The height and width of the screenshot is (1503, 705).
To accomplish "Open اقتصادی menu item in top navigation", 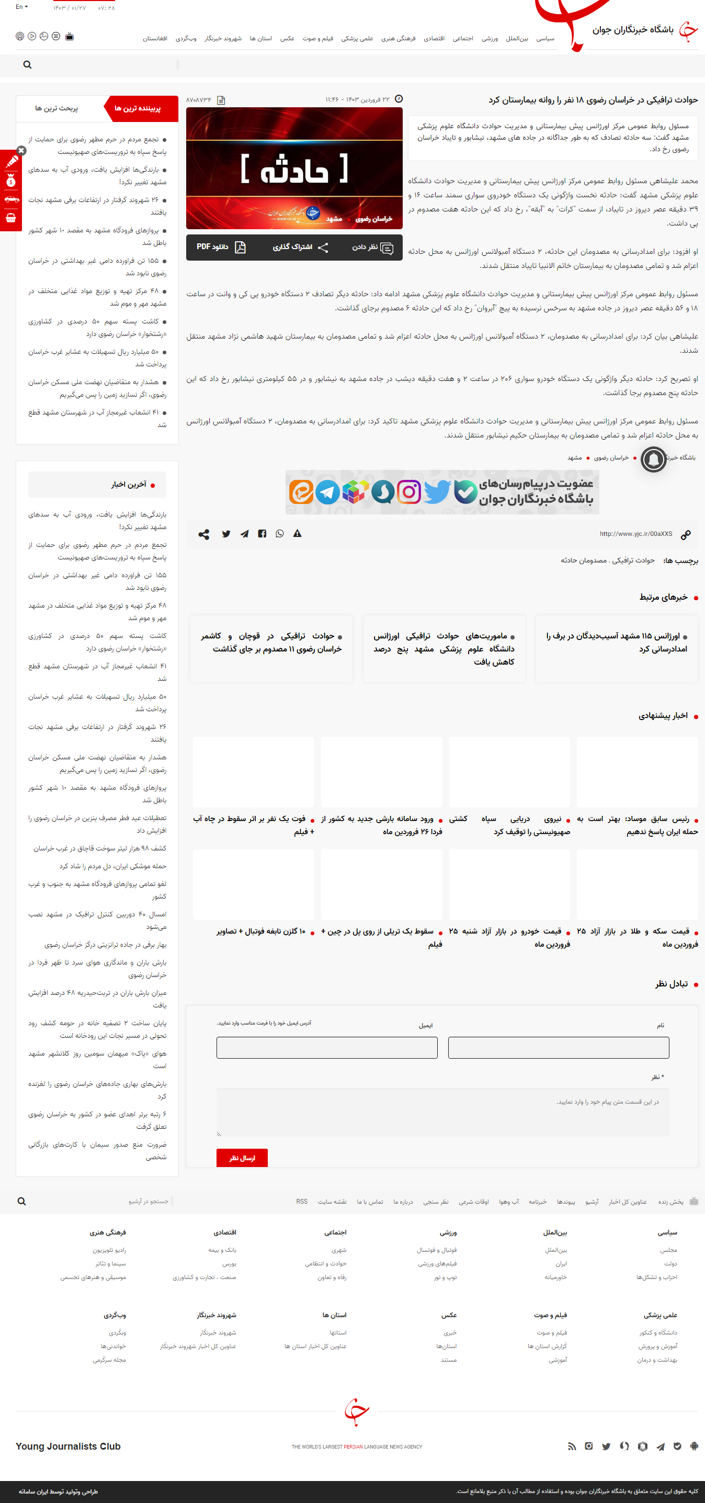I will (434, 39).
